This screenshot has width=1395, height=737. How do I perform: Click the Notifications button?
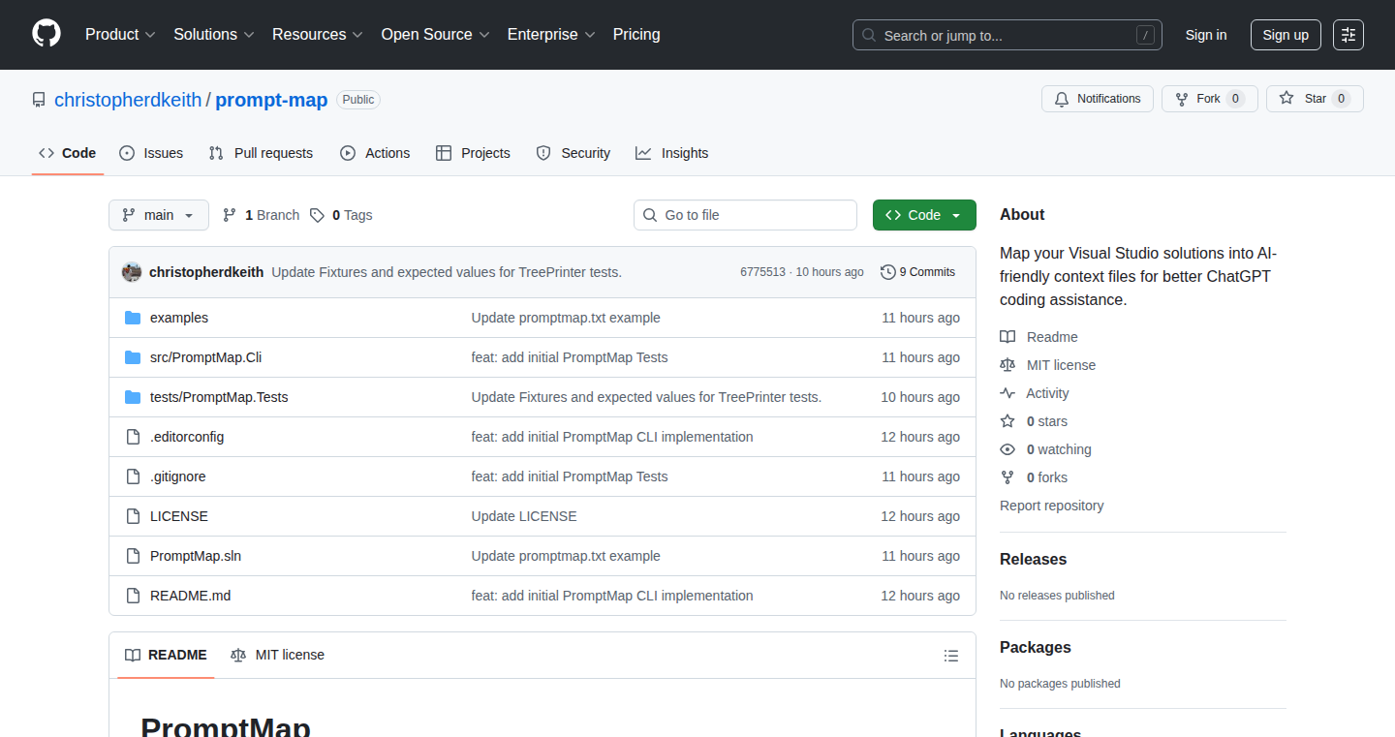click(1098, 99)
